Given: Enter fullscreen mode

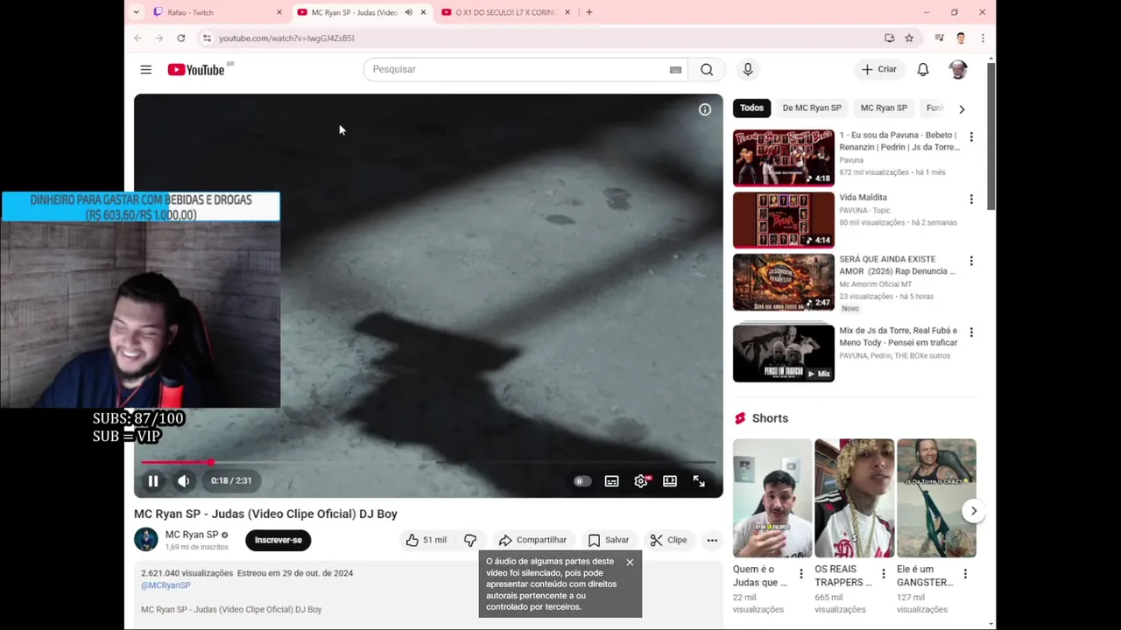Looking at the screenshot, I should pyautogui.click(x=699, y=480).
